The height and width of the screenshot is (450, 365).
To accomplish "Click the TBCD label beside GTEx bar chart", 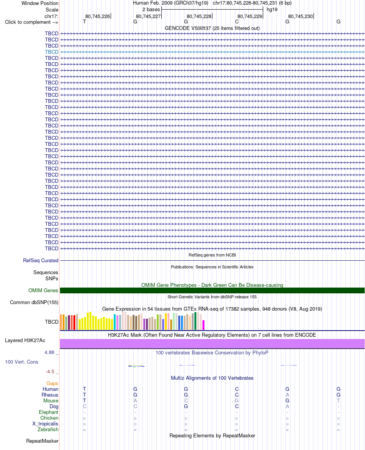I will [52, 322].
